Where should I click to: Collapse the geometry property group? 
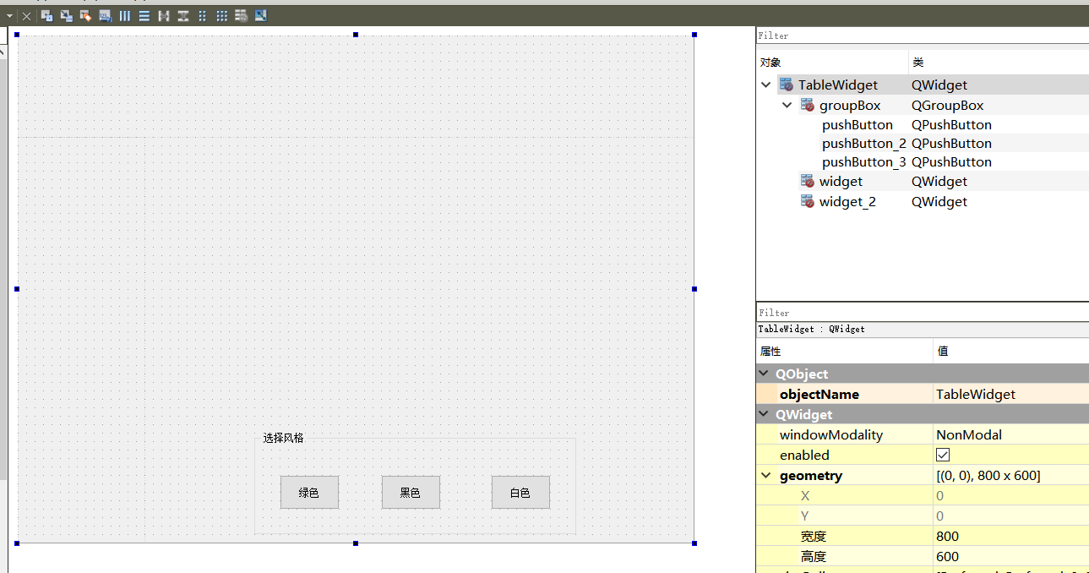pos(766,476)
